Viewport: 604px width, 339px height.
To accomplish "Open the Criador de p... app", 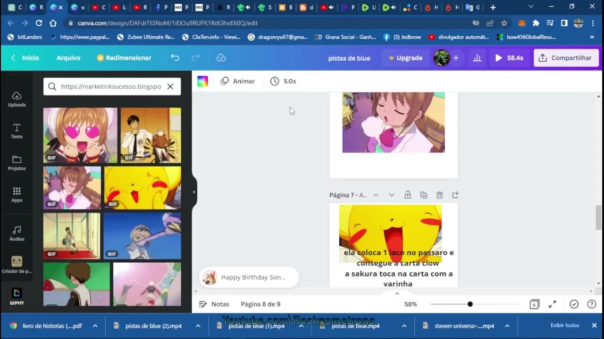I will [x=17, y=265].
